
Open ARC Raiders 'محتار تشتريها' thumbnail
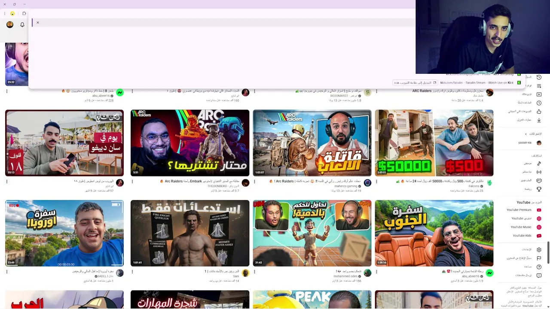click(190, 143)
